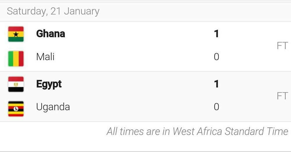Screen dimensions: 291x152
Task: Click the Egypt flag icon
Action: pos(16,84)
